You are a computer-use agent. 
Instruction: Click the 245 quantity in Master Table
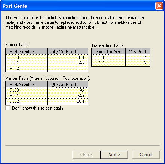pyautogui.click(x=80, y=63)
